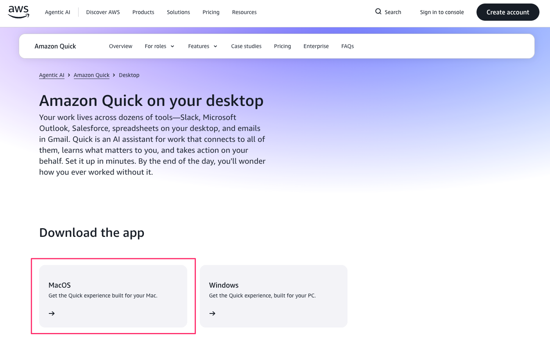
Task: Open the MacOS download card
Action: pyautogui.click(x=113, y=296)
